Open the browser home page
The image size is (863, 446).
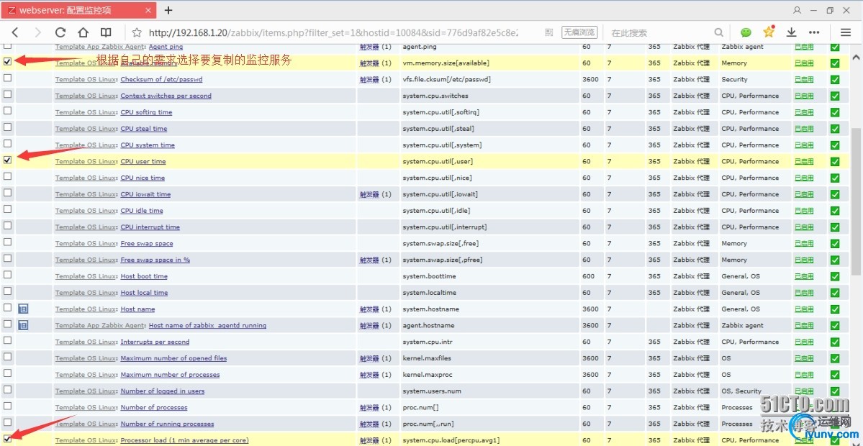(x=83, y=32)
